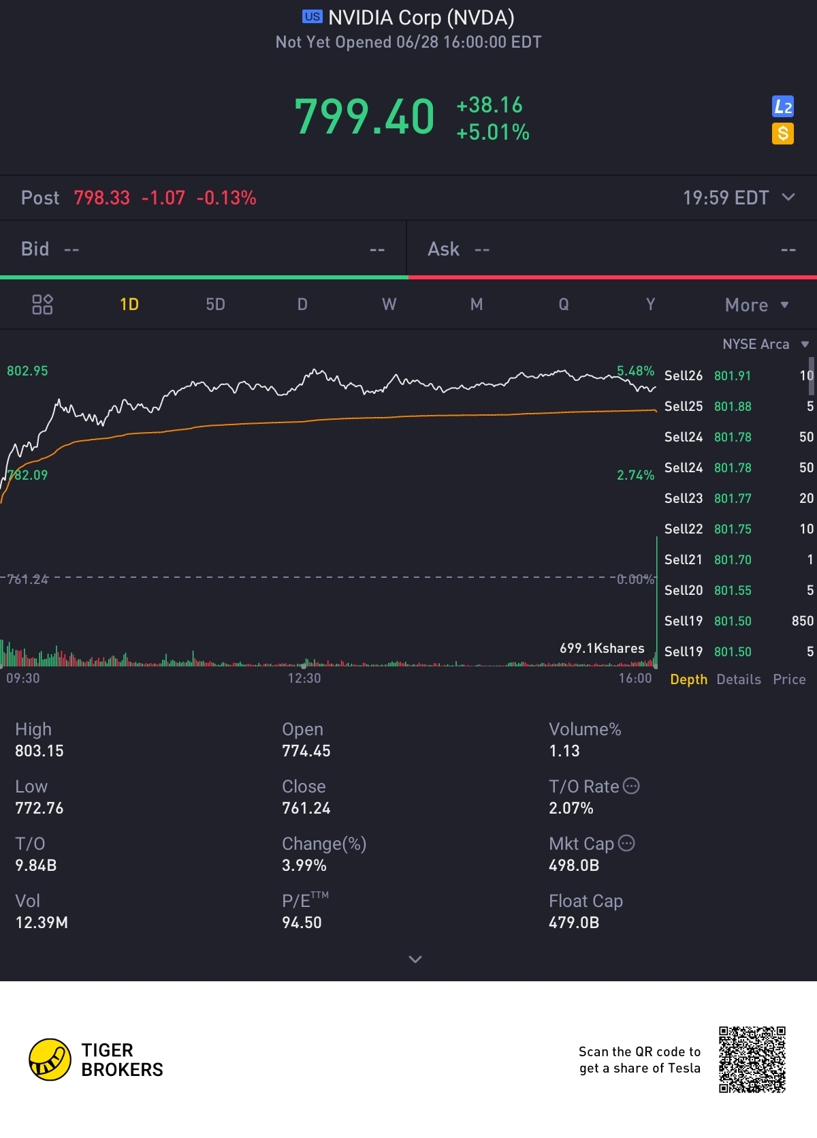Click the blue L2 level-two quotes icon
The width and height of the screenshot is (817, 1138).
(x=783, y=106)
